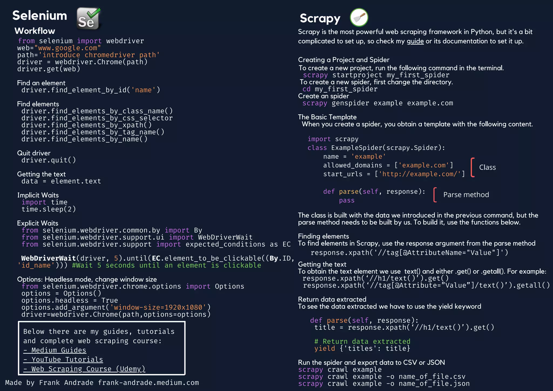Click the scrapy crawl JSON export command
This screenshot has height=391, width=553.
pos(384,384)
